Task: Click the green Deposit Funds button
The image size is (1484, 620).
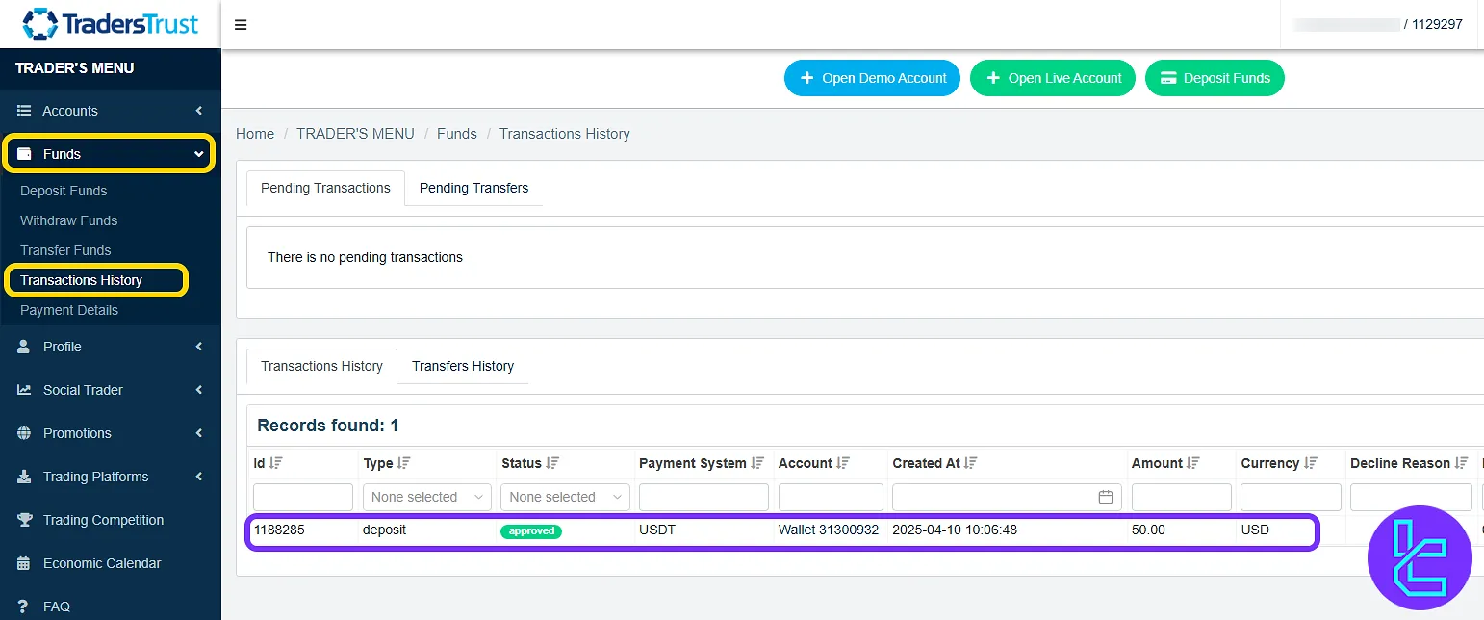Action: pos(1215,78)
